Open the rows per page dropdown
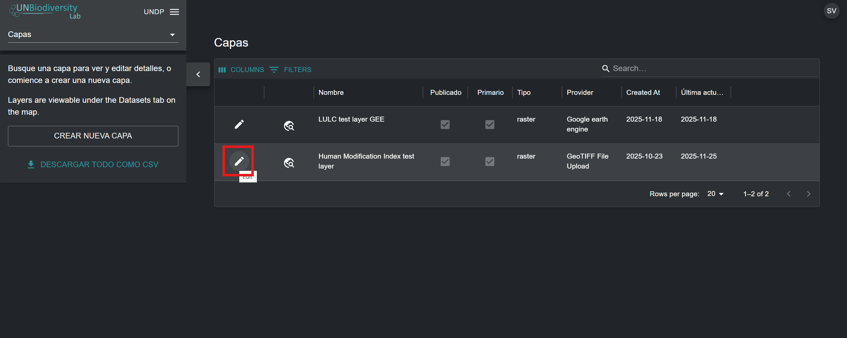 coord(715,194)
